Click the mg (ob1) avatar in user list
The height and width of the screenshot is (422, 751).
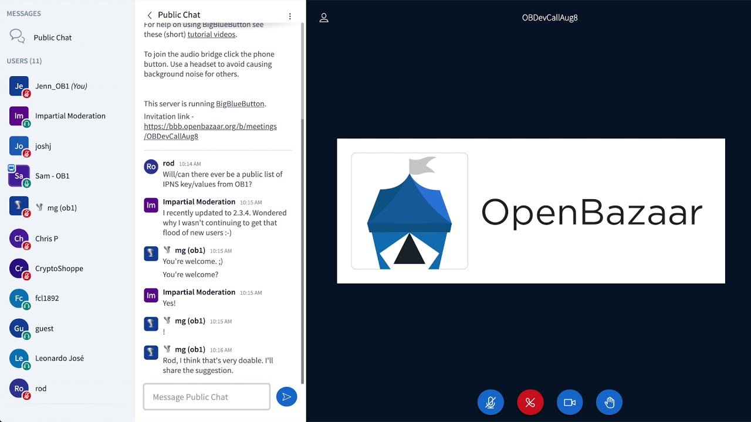tap(19, 207)
